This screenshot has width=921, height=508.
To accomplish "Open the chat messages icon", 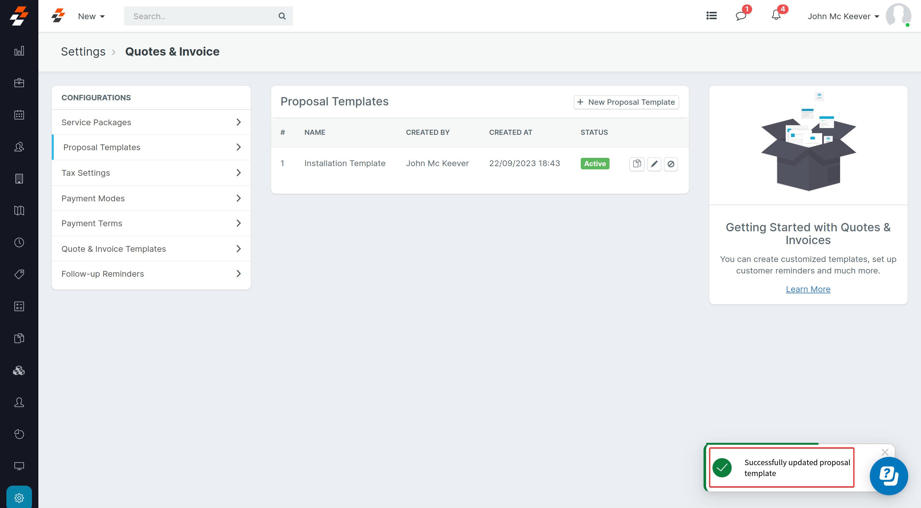I will [740, 16].
